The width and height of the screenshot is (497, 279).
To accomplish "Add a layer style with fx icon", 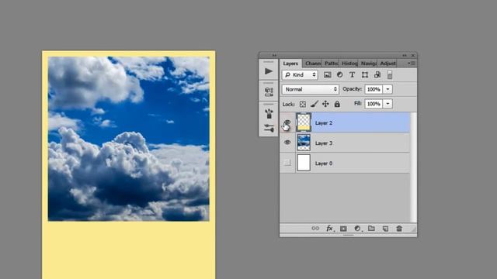I will point(330,228).
